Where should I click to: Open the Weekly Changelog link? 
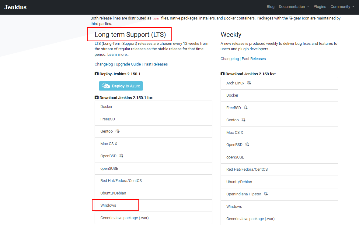coord(230,59)
